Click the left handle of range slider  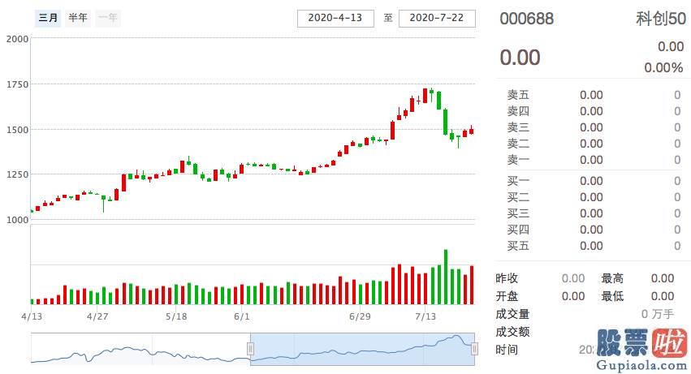(x=250, y=349)
